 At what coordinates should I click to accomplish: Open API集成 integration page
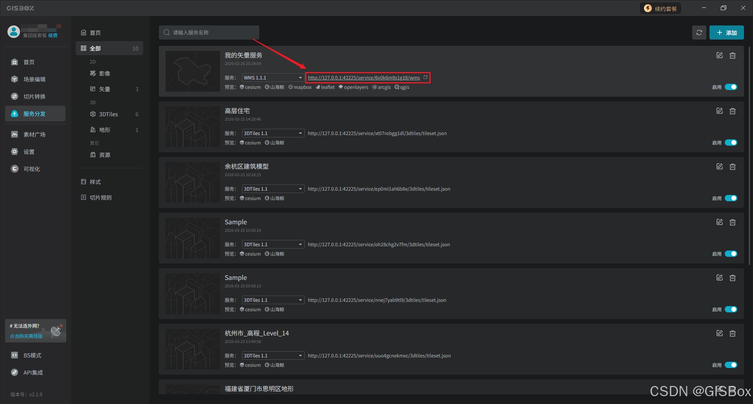[x=35, y=372]
